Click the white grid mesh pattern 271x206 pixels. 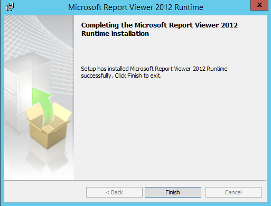[x=38, y=39]
